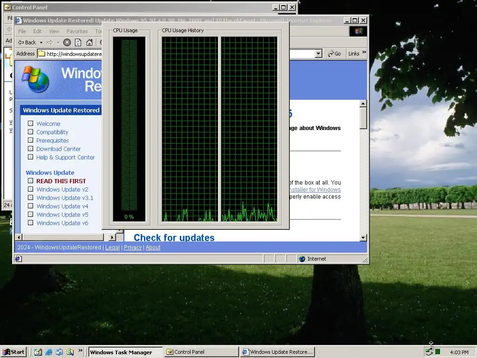Click the box bullet beside READ THIS FIRST
Image resolution: width=477 pixels, height=358 pixels.
pos(30,180)
